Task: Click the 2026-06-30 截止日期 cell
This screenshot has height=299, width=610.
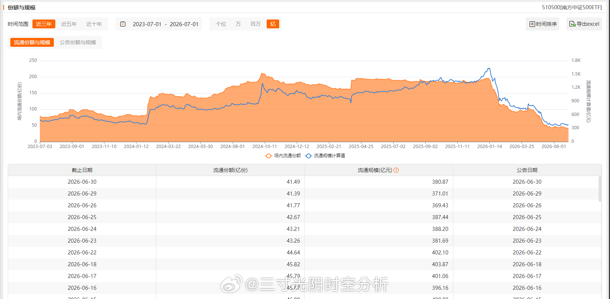Action: click(x=82, y=182)
